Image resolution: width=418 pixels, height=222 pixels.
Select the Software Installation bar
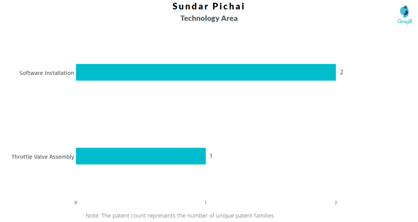point(206,72)
